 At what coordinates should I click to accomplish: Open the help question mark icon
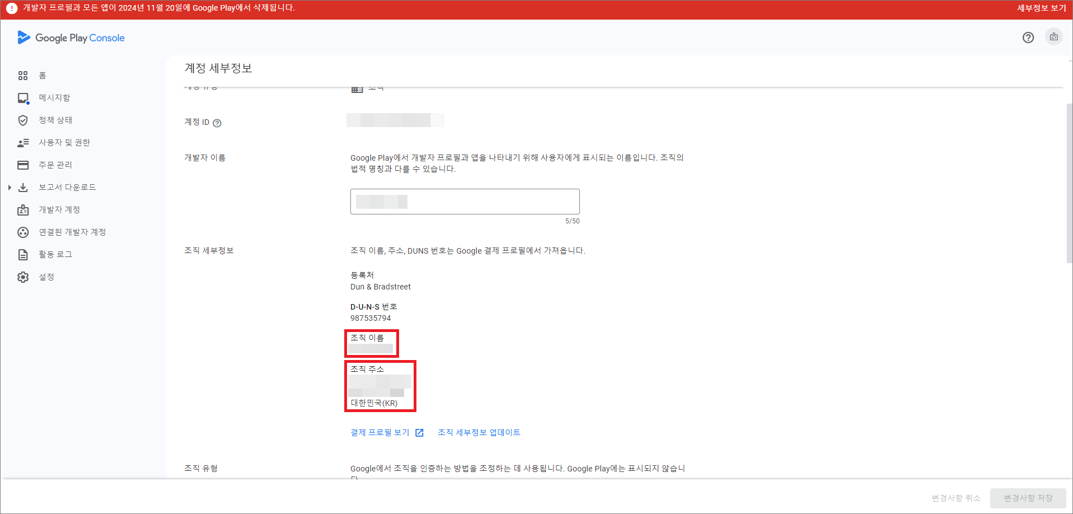(x=1028, y=38)
